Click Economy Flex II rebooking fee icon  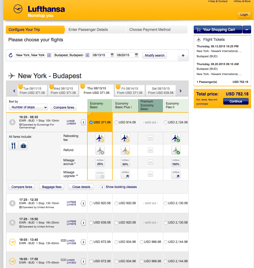tap(176, 138)
